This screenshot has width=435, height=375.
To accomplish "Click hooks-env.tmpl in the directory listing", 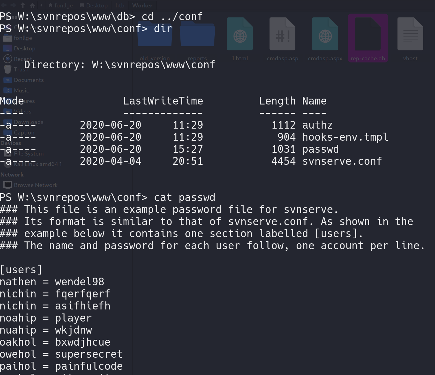I will point(345,137).
